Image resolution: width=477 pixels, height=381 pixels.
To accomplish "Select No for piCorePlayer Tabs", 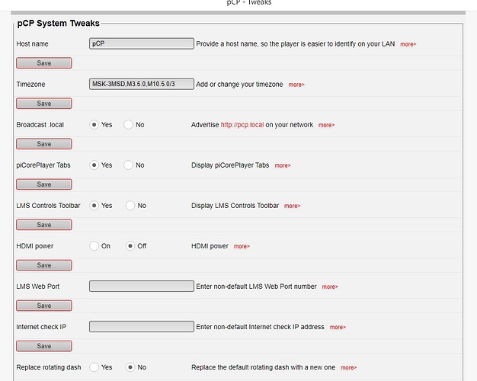I will (128, 165).
